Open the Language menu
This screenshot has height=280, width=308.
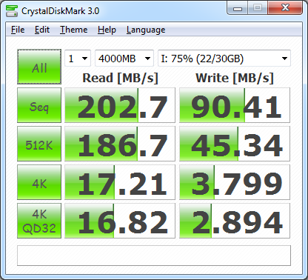pyautogui.click(x=146, y=30)
